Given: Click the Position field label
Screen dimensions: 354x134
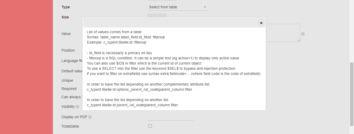Looking at the screenshot, I should pos(68,50).
